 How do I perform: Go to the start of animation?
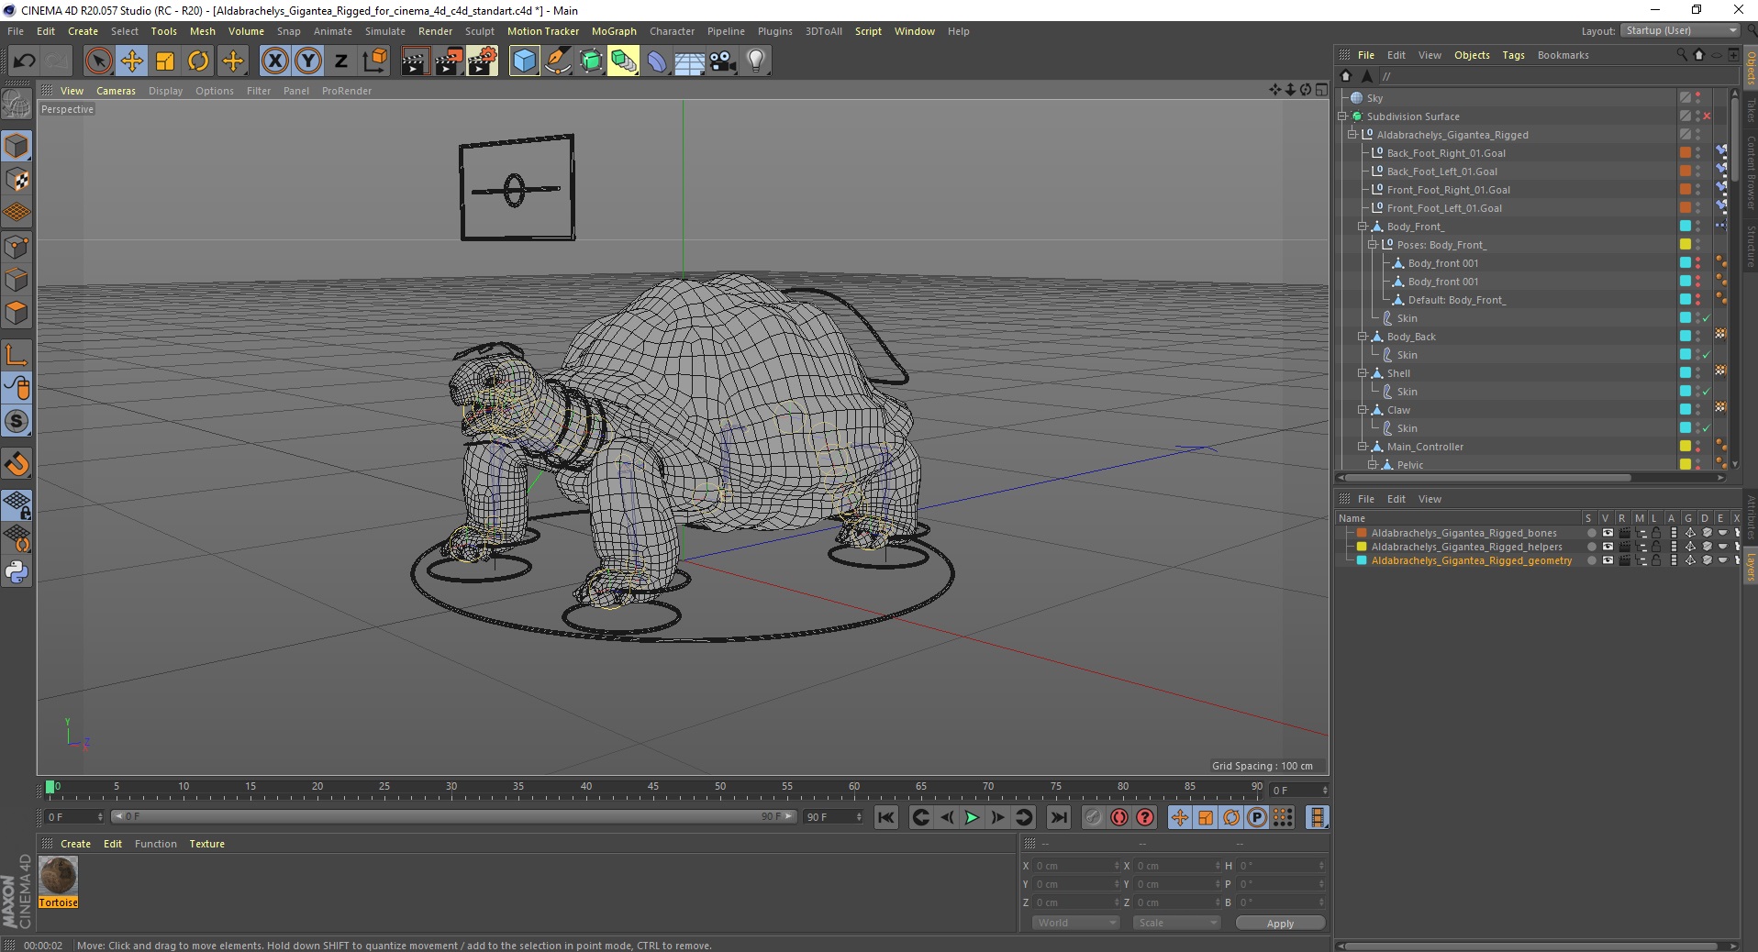coord(885,817)
